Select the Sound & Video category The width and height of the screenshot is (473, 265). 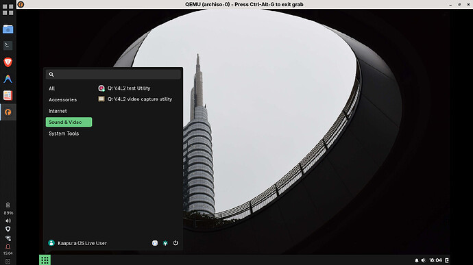click(69, 122)
